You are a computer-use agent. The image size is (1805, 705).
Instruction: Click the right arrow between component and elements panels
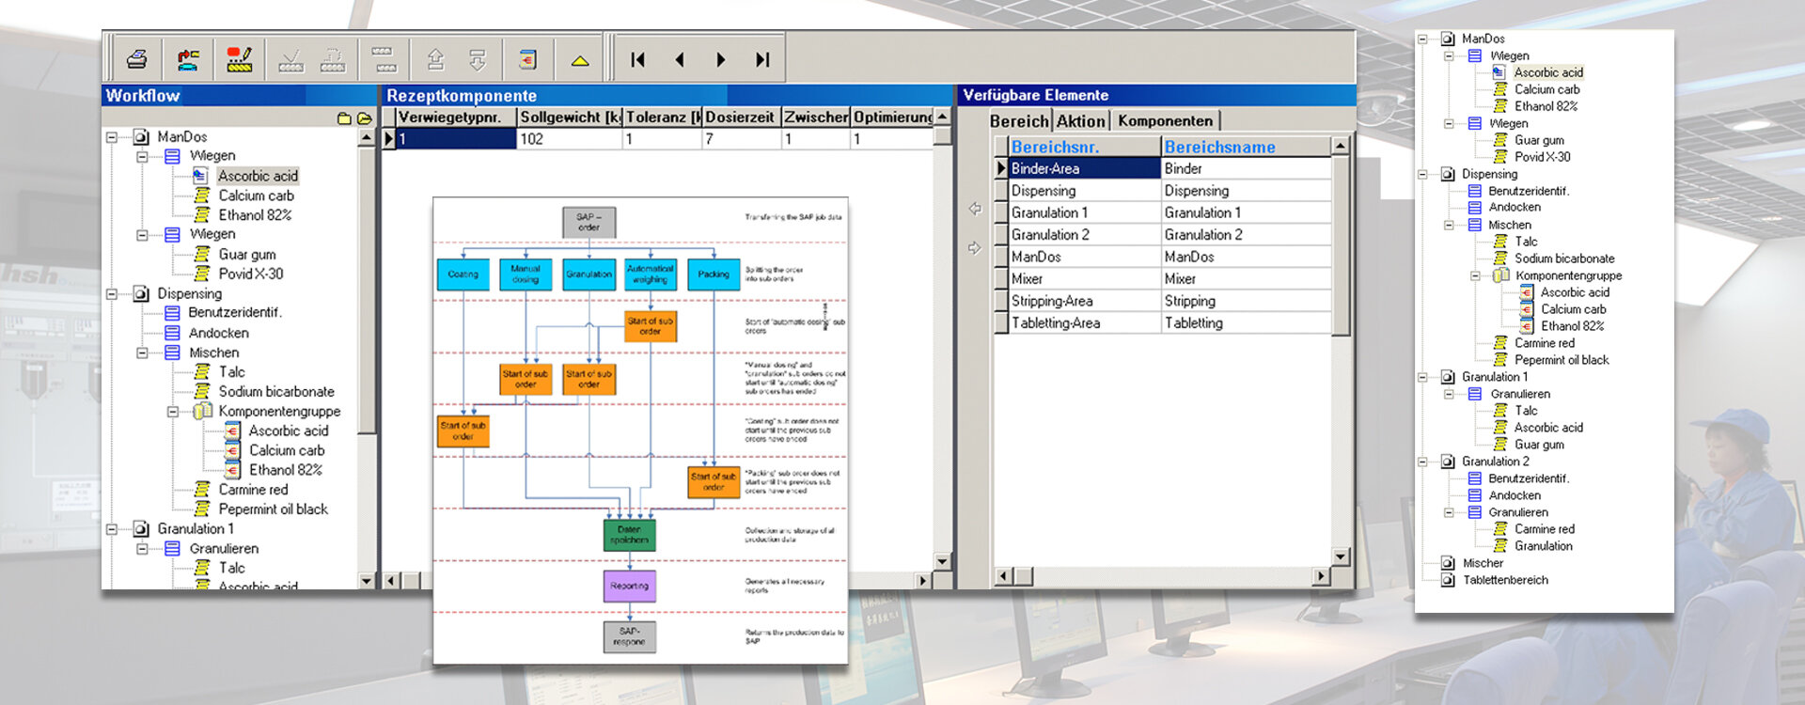pyautogui.click(x=975, y=248)
